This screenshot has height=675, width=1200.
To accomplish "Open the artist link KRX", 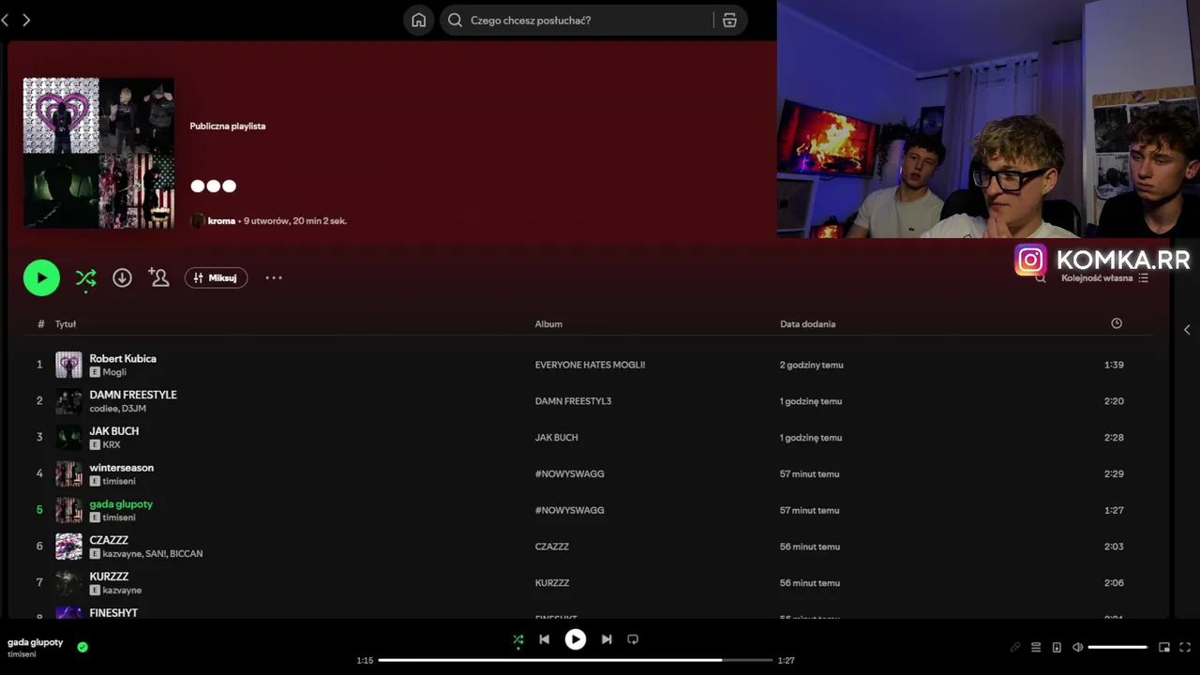I will pos(112,445).
